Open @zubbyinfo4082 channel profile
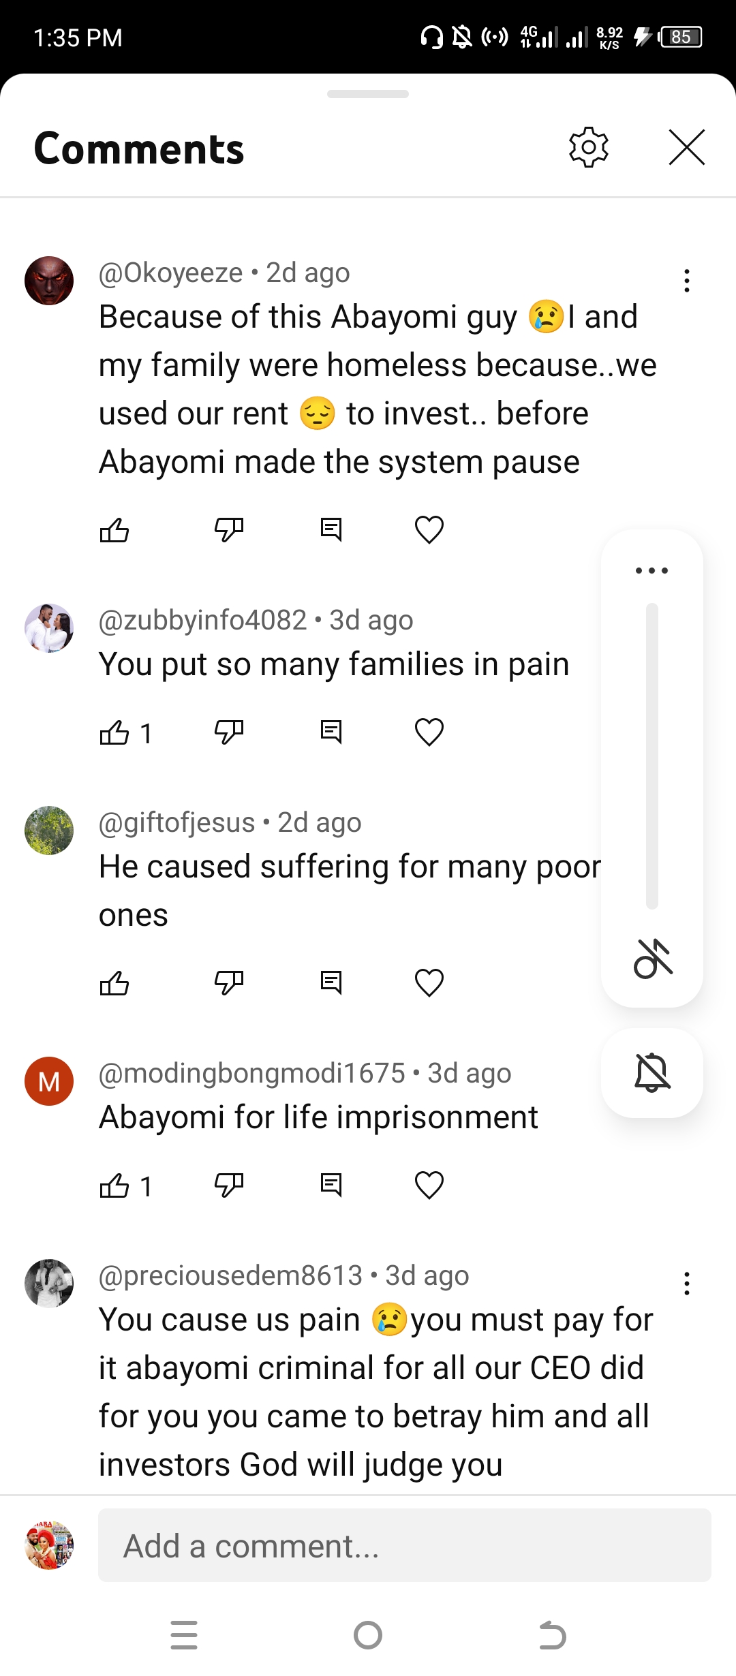This screenshot has width=736, height=1676. click(x=49, y=628)
